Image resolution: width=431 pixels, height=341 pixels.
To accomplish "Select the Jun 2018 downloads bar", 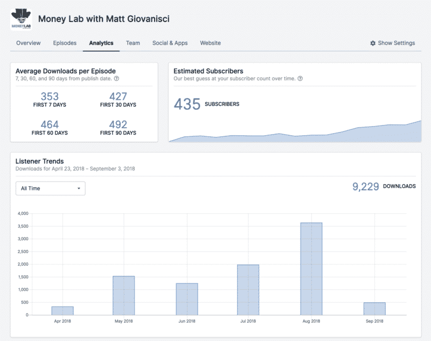I will coord(187,299).
